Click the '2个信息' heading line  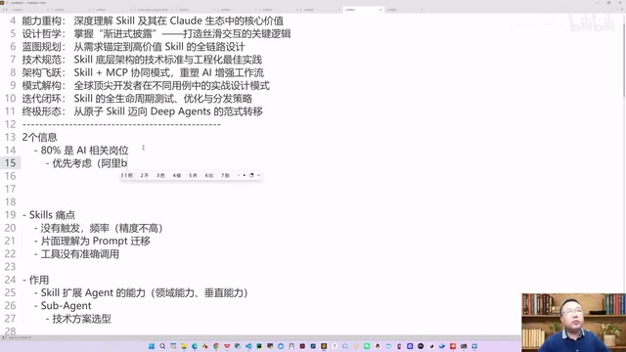39,137
